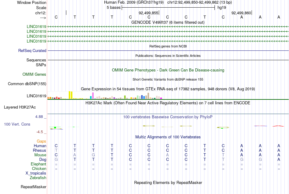
Task: Click the ---> sequence direction label
Action: point(43,18)
